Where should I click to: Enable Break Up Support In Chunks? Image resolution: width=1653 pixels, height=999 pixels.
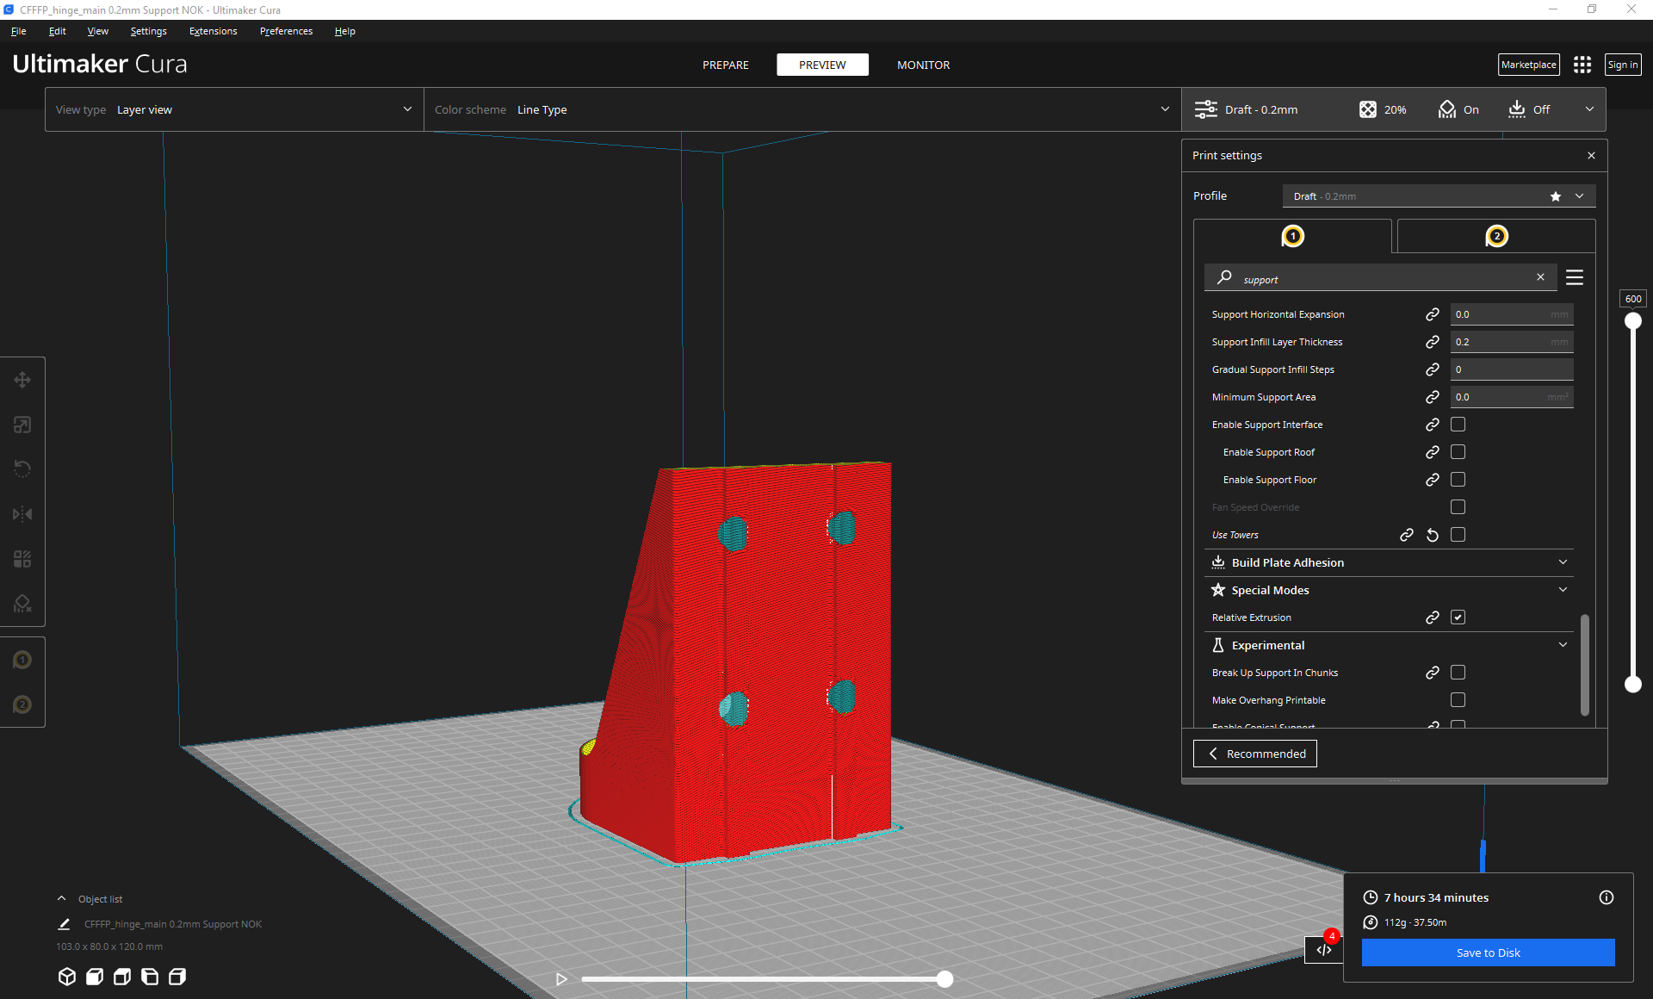(x=1458, y=673)
